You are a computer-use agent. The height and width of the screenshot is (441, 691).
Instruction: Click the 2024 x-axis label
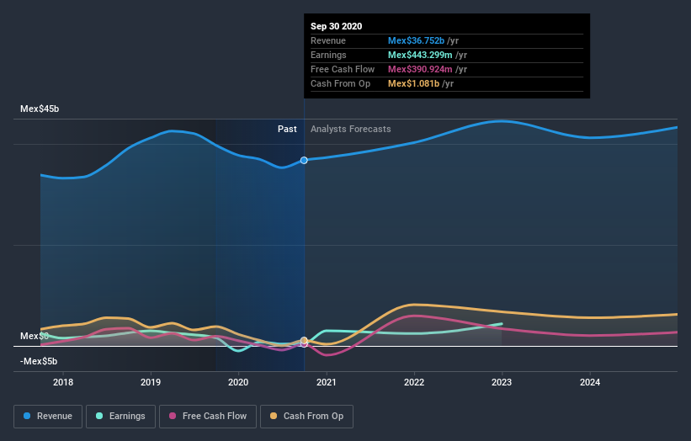[590, 382]
